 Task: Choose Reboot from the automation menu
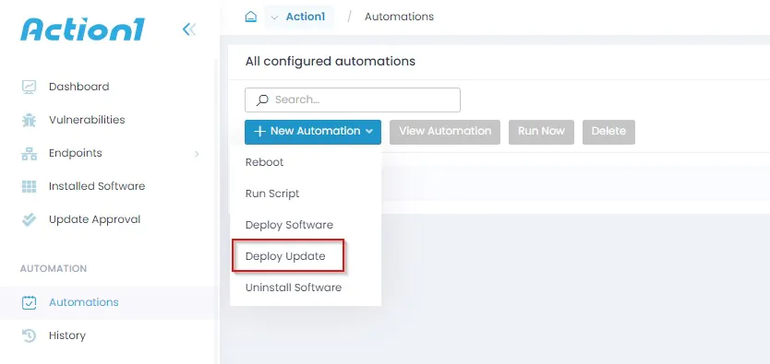point(265,162)
